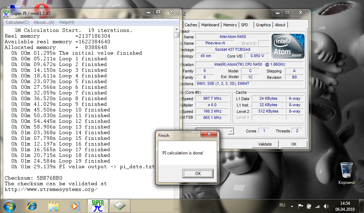Screen dimensions: 364x213
Task: Switch to Super PI taskbar button
Action: click(97, 206)
